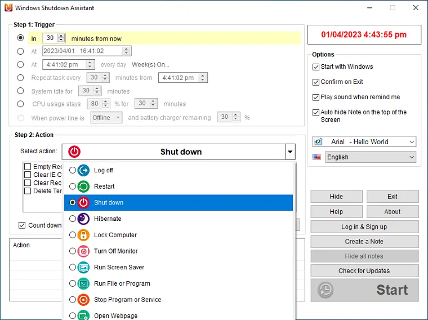Image resolution: width=428 pixels, height=320 pixels.
Task: Click the blue Log off icon
Action: [83, 170]
